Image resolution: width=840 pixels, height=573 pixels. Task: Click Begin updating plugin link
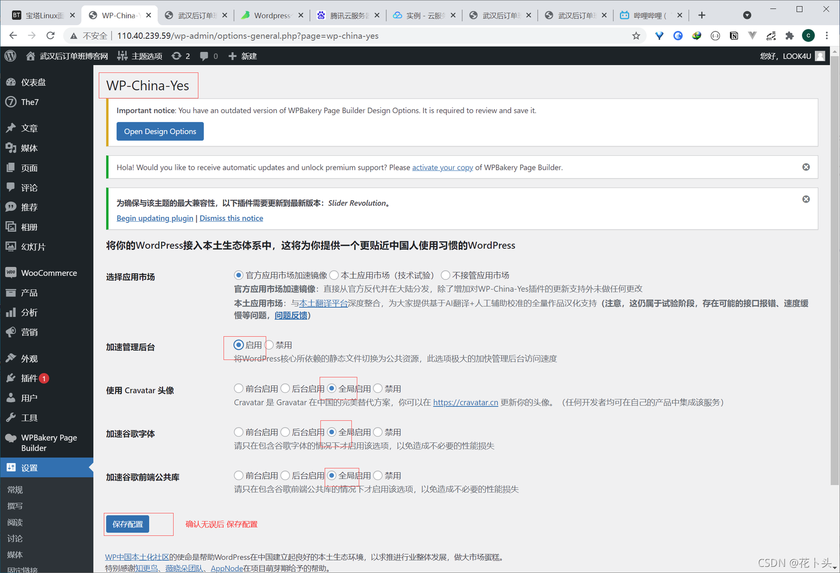[x=155, y=218]
